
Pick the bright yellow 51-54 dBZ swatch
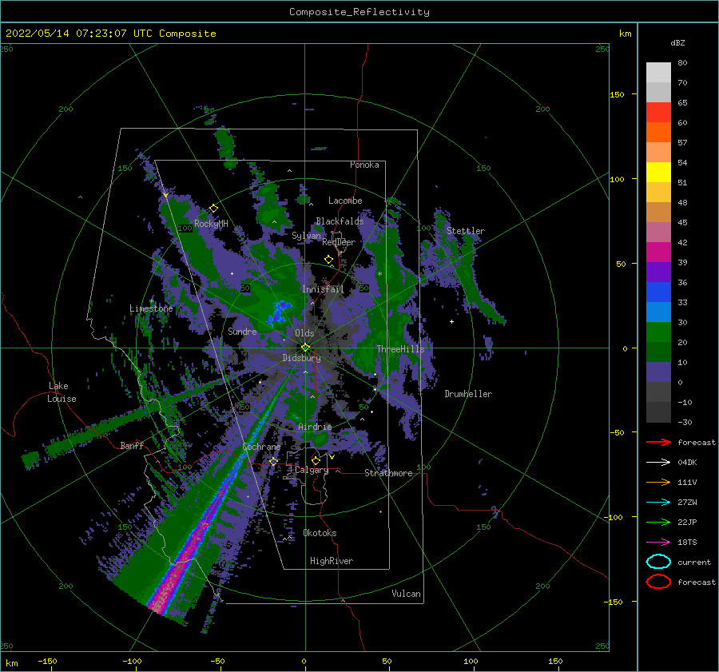(658, 172)
